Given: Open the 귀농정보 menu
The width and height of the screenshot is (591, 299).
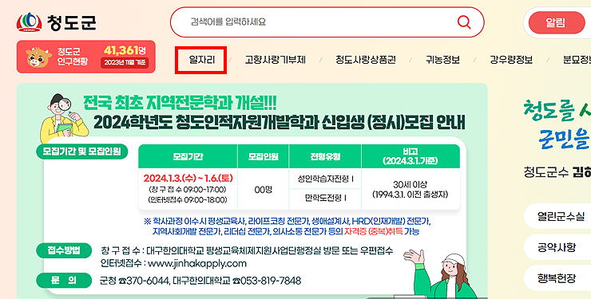Looking at the screenshot, I should pos(442,60).
